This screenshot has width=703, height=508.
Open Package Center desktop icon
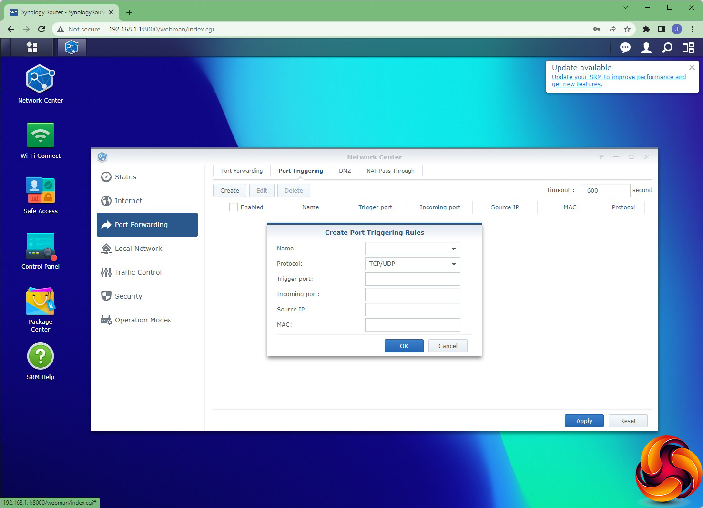(41, 310)
